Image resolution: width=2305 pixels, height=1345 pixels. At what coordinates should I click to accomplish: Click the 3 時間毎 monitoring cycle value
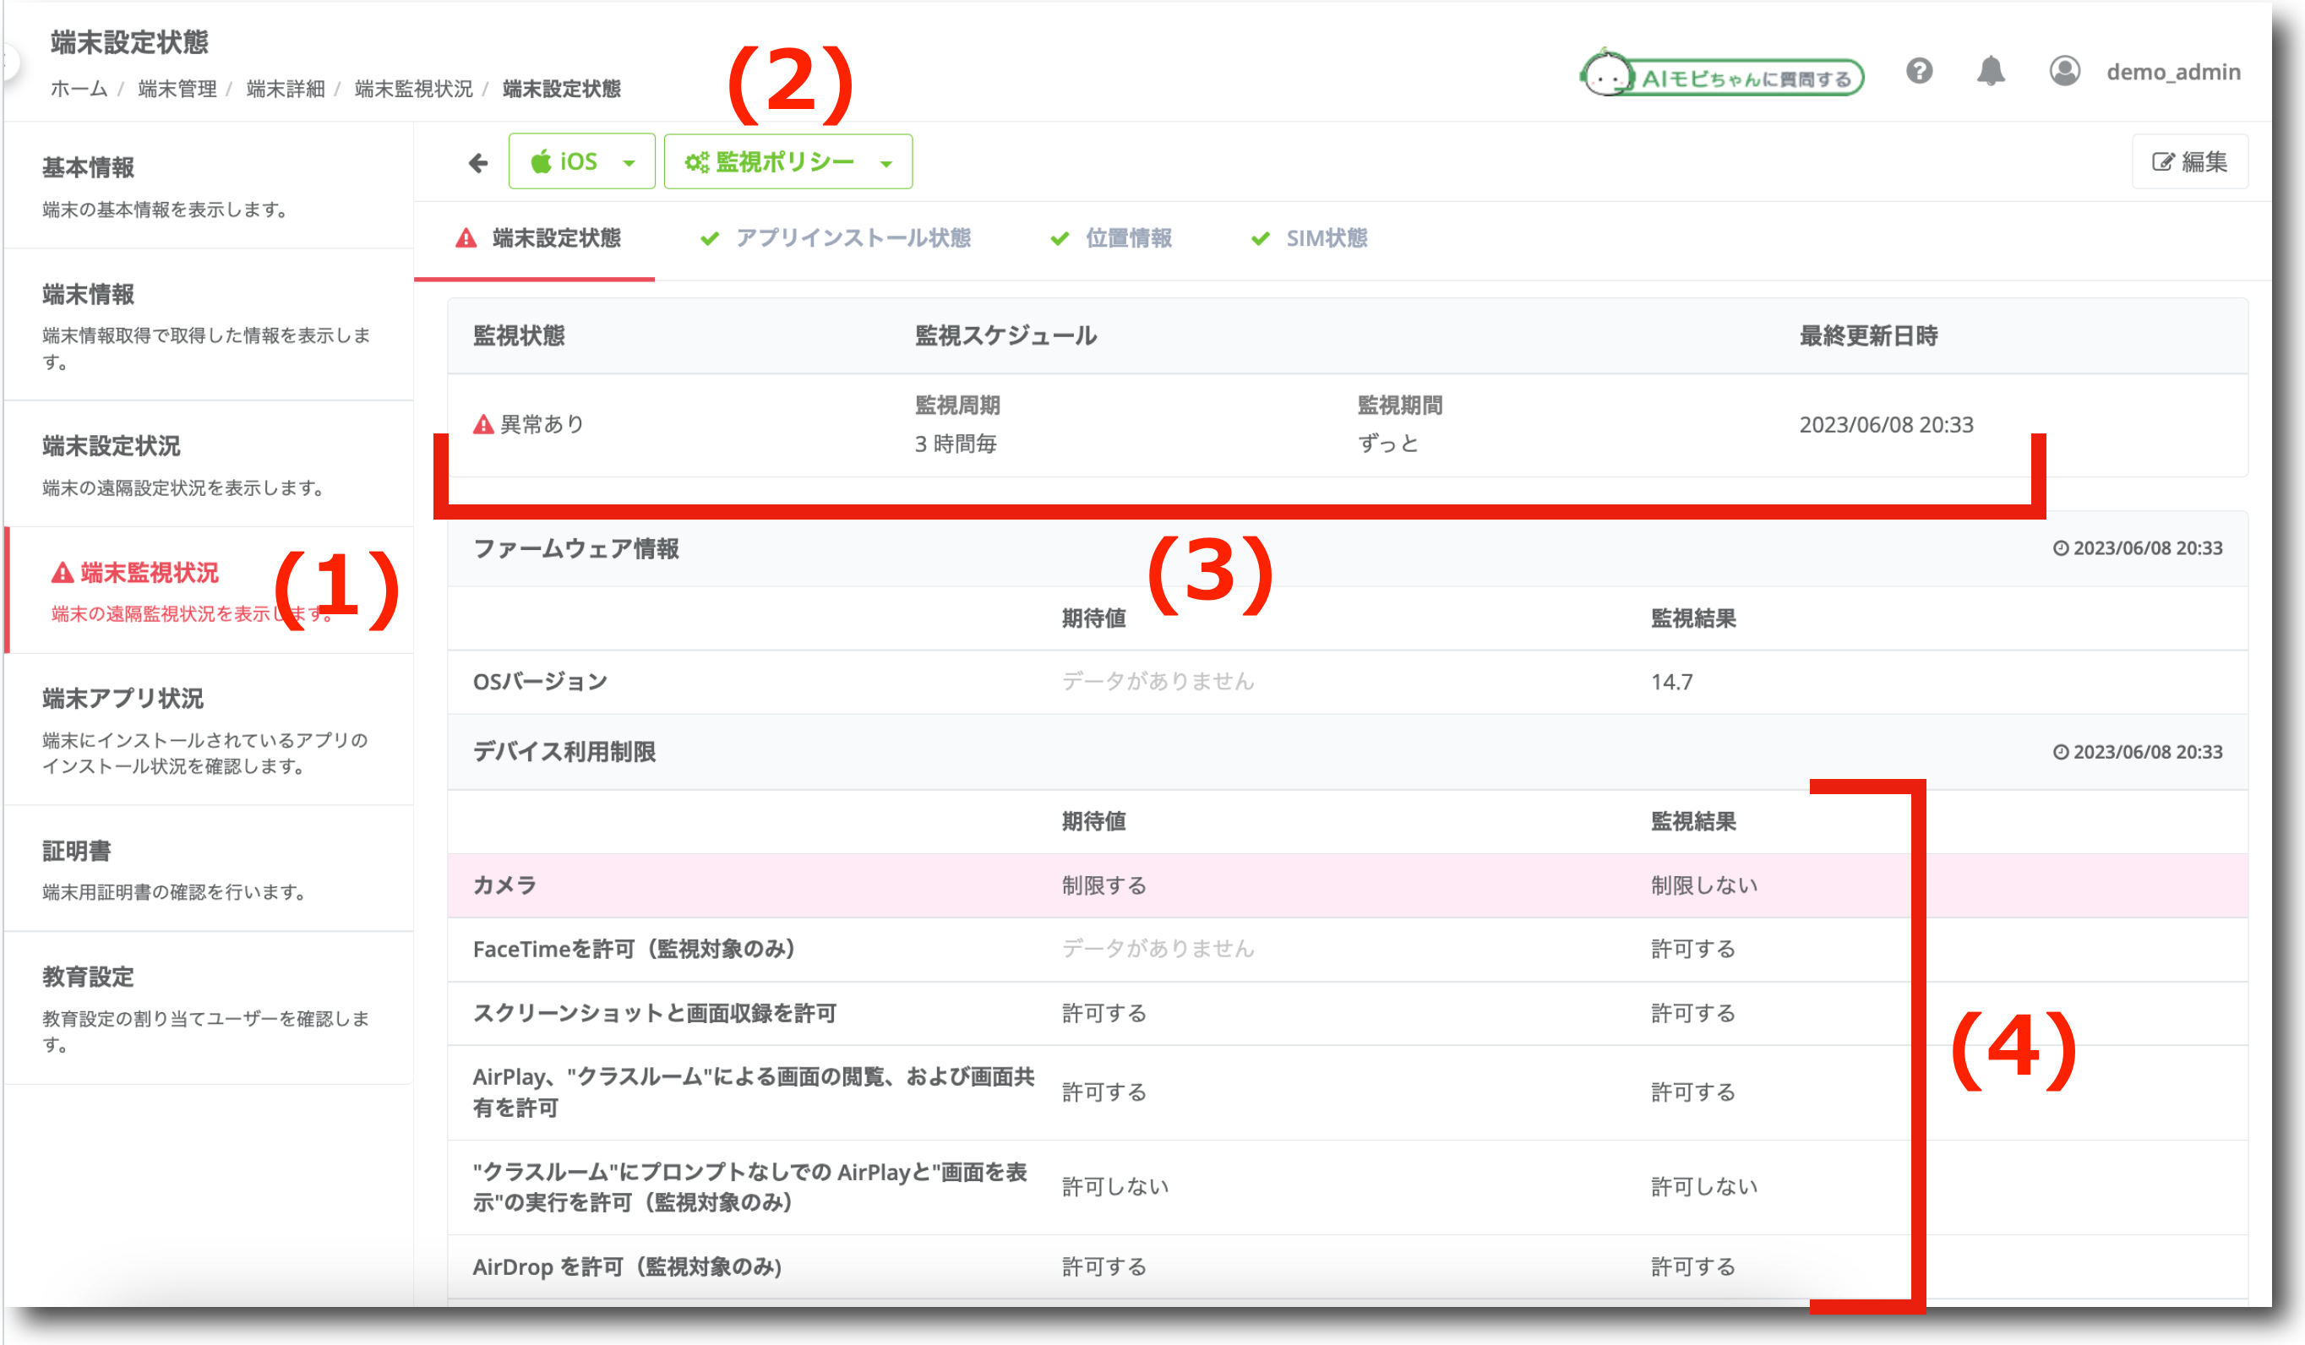pos(955,444)
